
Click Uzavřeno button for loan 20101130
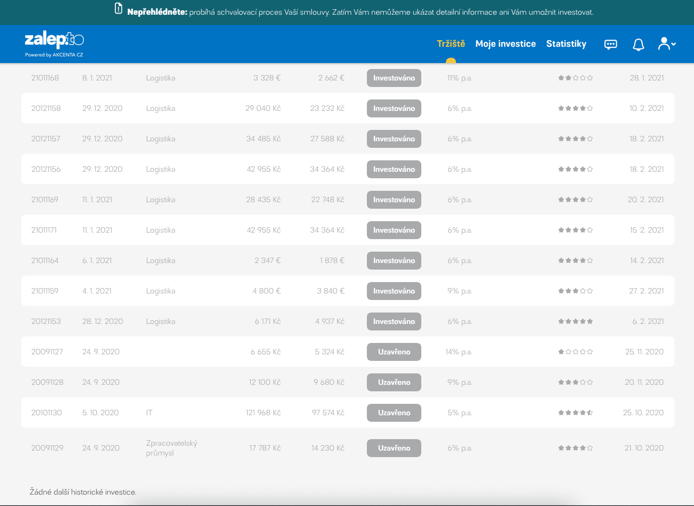(394, 413)
